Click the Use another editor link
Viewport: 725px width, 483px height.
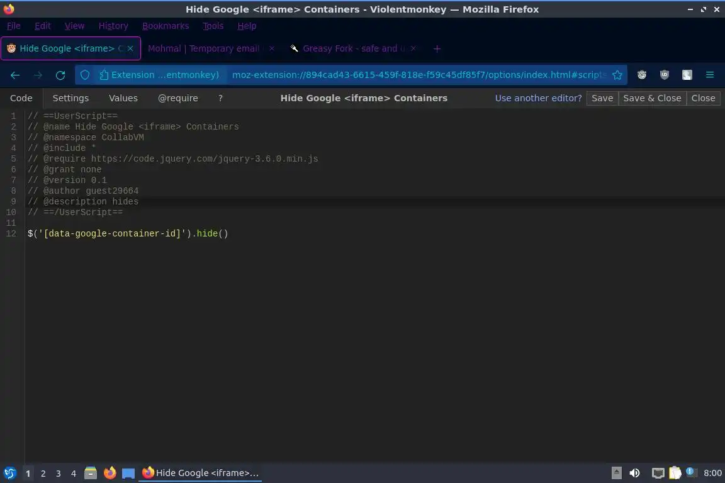pos(538,98)
